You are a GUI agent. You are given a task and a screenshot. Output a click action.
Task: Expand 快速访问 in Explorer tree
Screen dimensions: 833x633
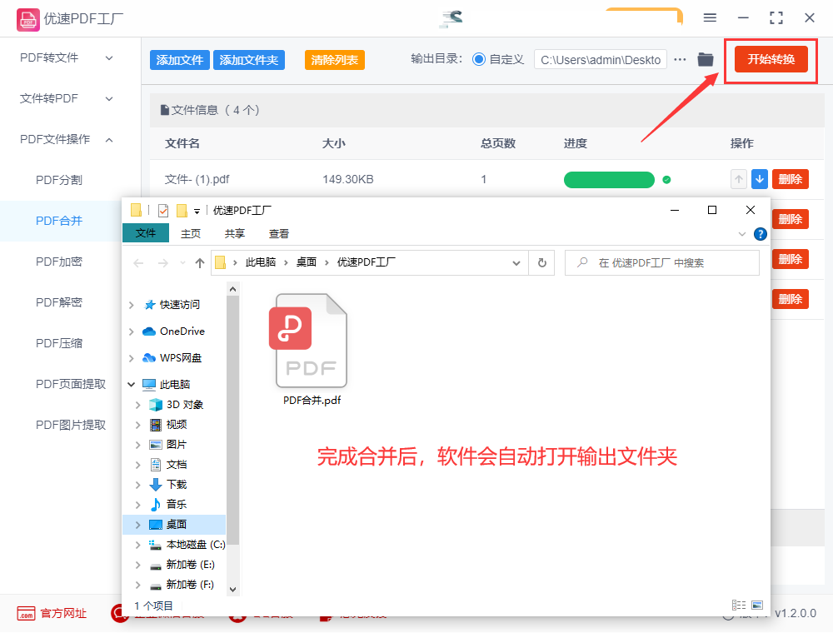pos(132,305)
